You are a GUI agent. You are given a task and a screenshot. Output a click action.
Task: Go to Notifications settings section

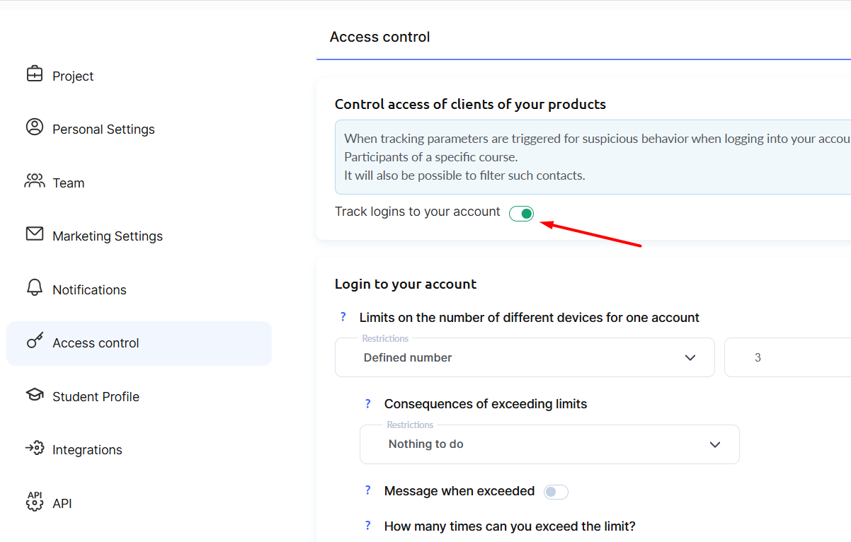pyautogui.click(x=89, y=290)
